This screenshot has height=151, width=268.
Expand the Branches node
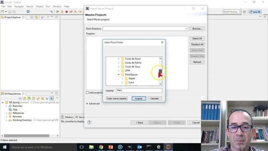click(x=7, y=106)
